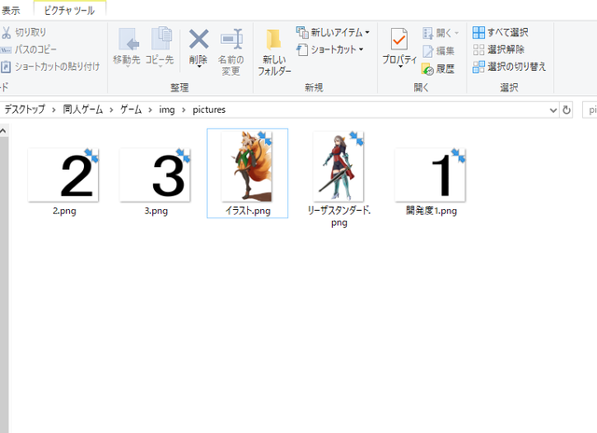Expand chevron after デスクトップ in breadcrumb
Image resolution: width=597 pixels, height=433 pixels.
coord(54,110)
